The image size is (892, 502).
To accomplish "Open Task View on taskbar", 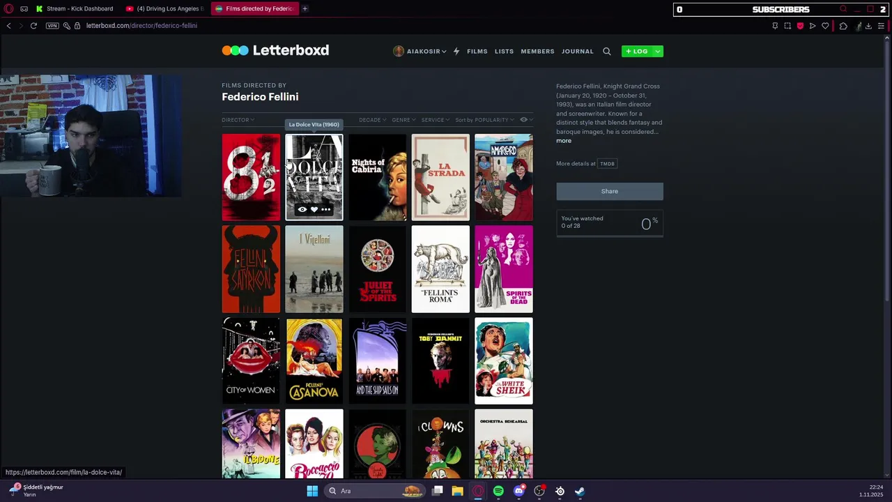I will [x=437, y=491].
